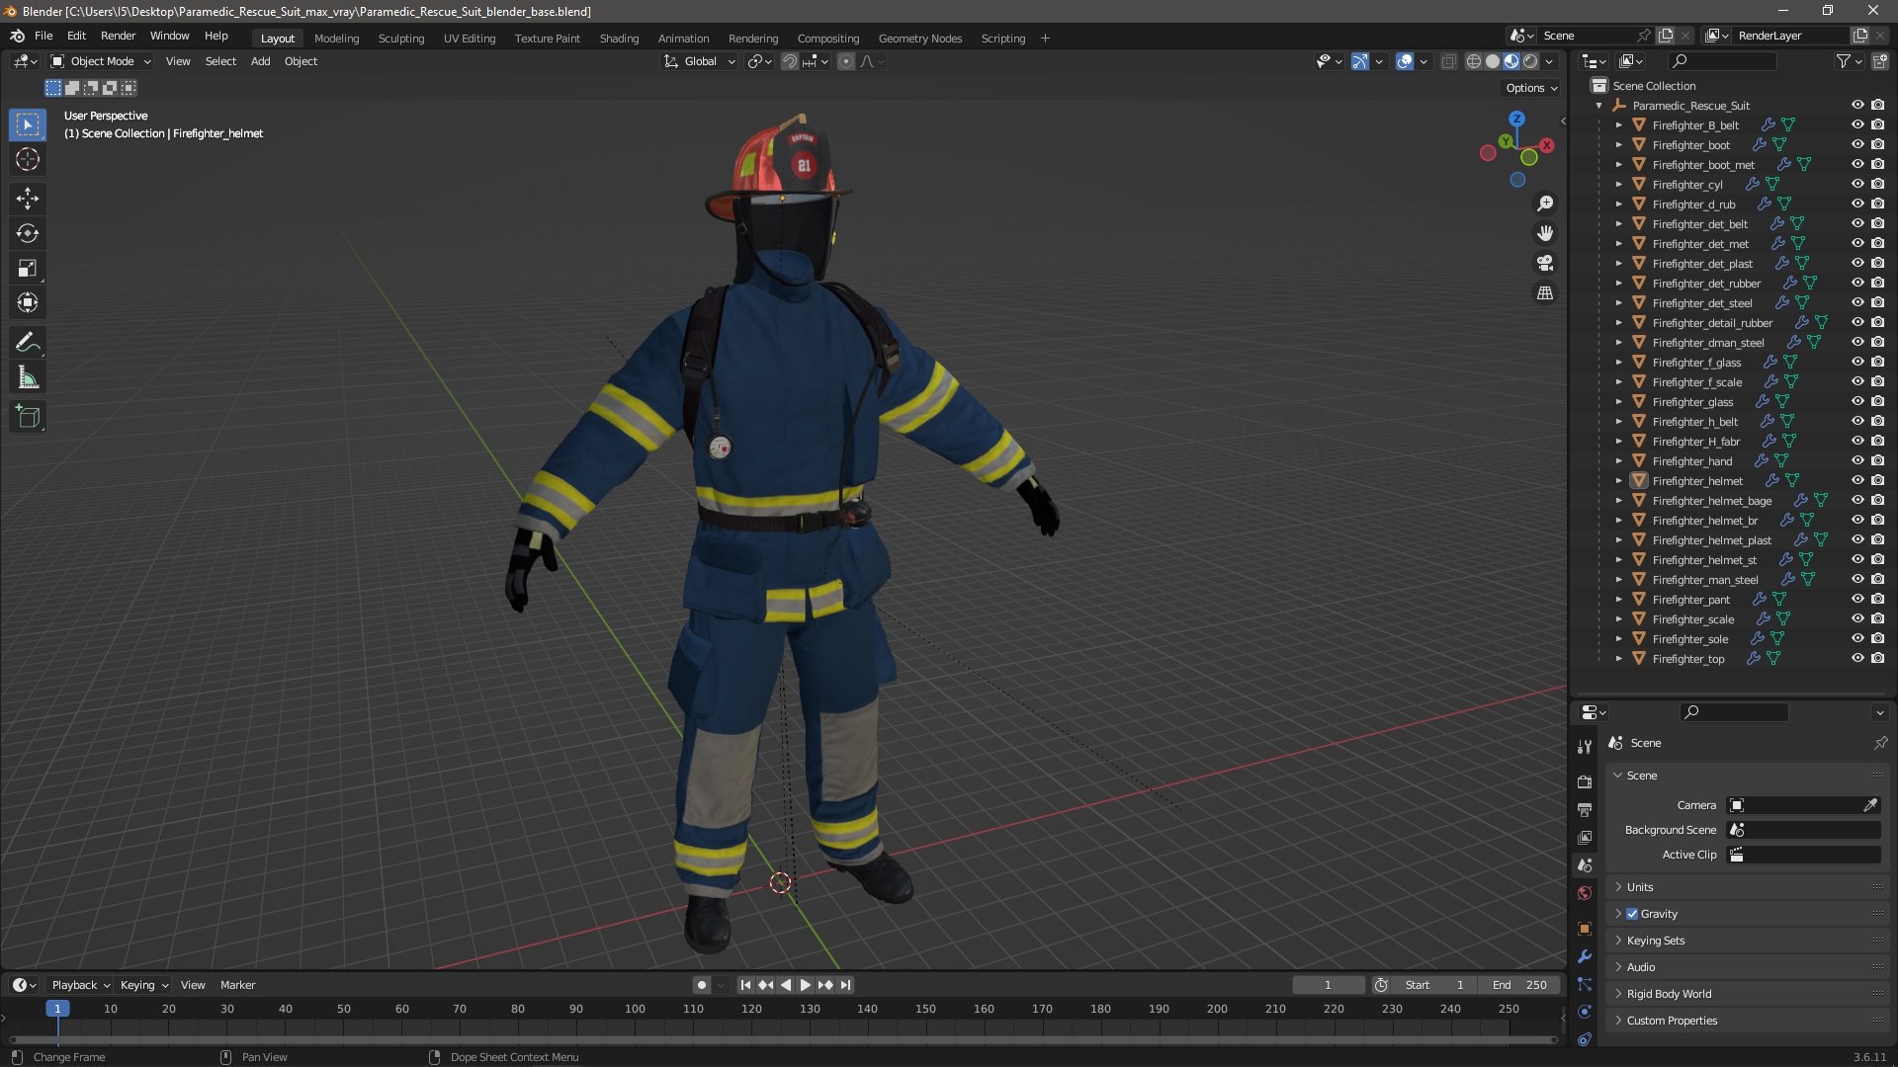Select the Cursor tool in toolbar
Image resolution: width=1898 pixels, height=1067 pixels.
(x=28, y=159)
